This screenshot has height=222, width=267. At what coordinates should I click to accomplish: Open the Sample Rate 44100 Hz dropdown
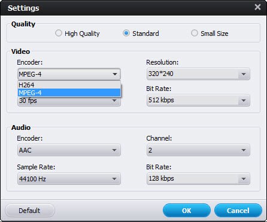point(69,179)
